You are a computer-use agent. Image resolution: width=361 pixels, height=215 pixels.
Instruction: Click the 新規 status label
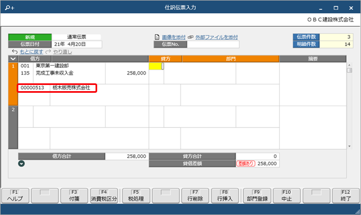tap(30, 37)
